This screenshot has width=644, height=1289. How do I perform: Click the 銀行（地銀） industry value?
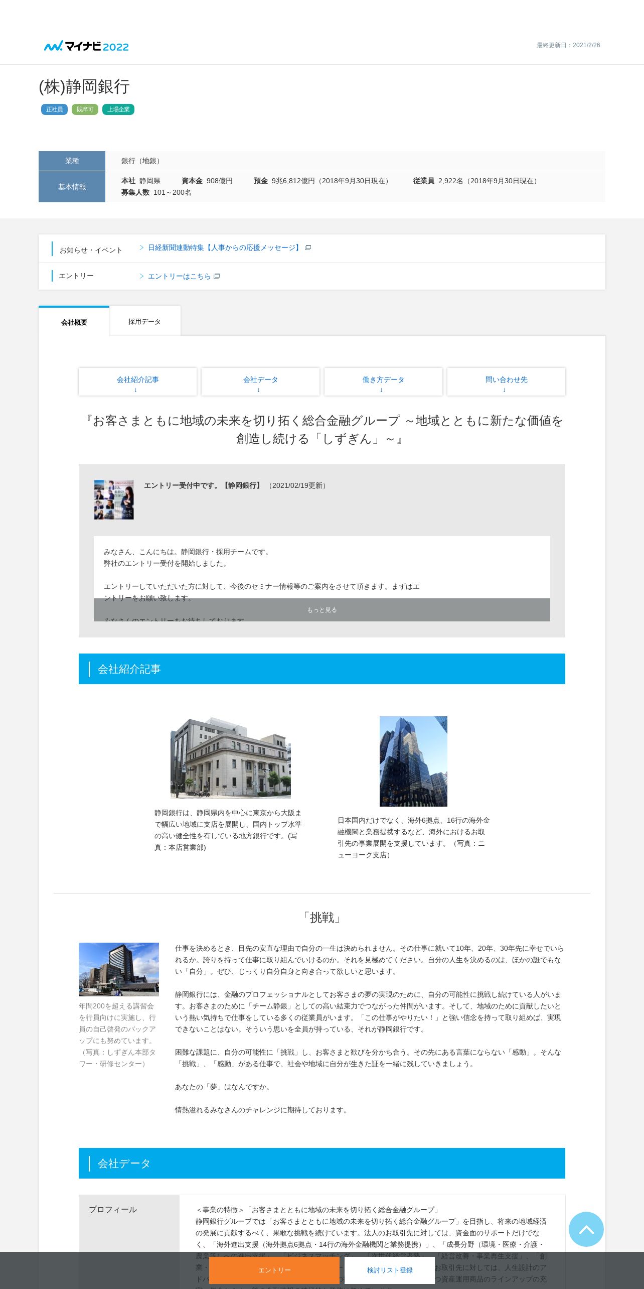(x=142, y=161)
